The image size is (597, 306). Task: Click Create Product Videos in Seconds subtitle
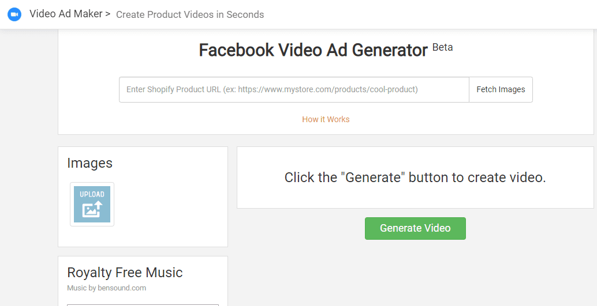(190, 15)
